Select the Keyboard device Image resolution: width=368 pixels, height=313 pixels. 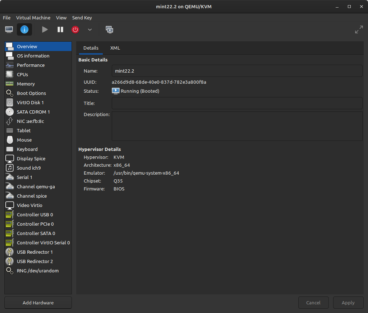(38, 149)
